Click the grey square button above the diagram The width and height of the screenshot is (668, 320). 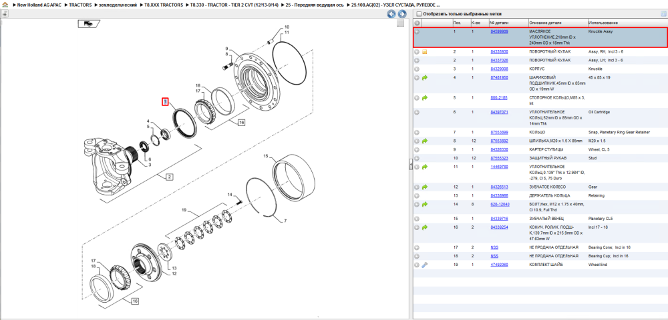click(400, 23)
